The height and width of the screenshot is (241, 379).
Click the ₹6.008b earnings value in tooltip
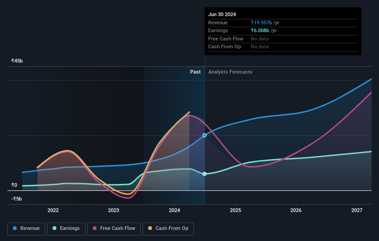point(260,30)
